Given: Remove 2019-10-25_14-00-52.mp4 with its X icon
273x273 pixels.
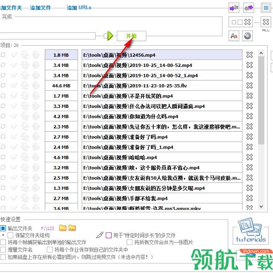Looking at the screenshot, I should [250, 65].
